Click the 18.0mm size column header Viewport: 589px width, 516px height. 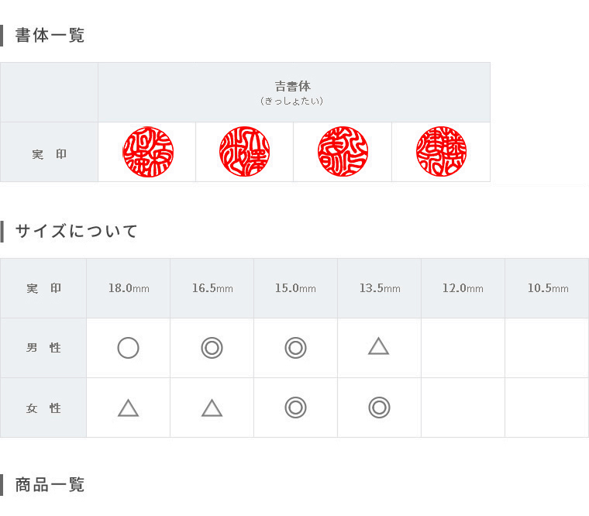(x=129, y=288)
